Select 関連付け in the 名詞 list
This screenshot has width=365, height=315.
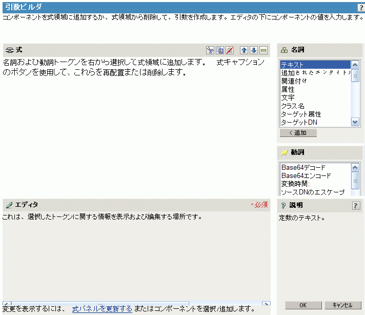(x=315, y=81)
